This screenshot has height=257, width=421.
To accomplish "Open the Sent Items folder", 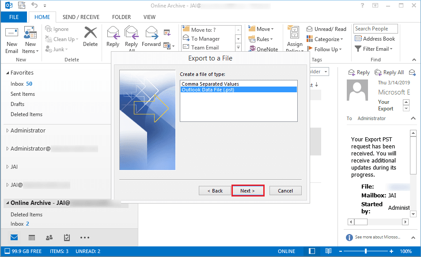I will coord(23,94).
